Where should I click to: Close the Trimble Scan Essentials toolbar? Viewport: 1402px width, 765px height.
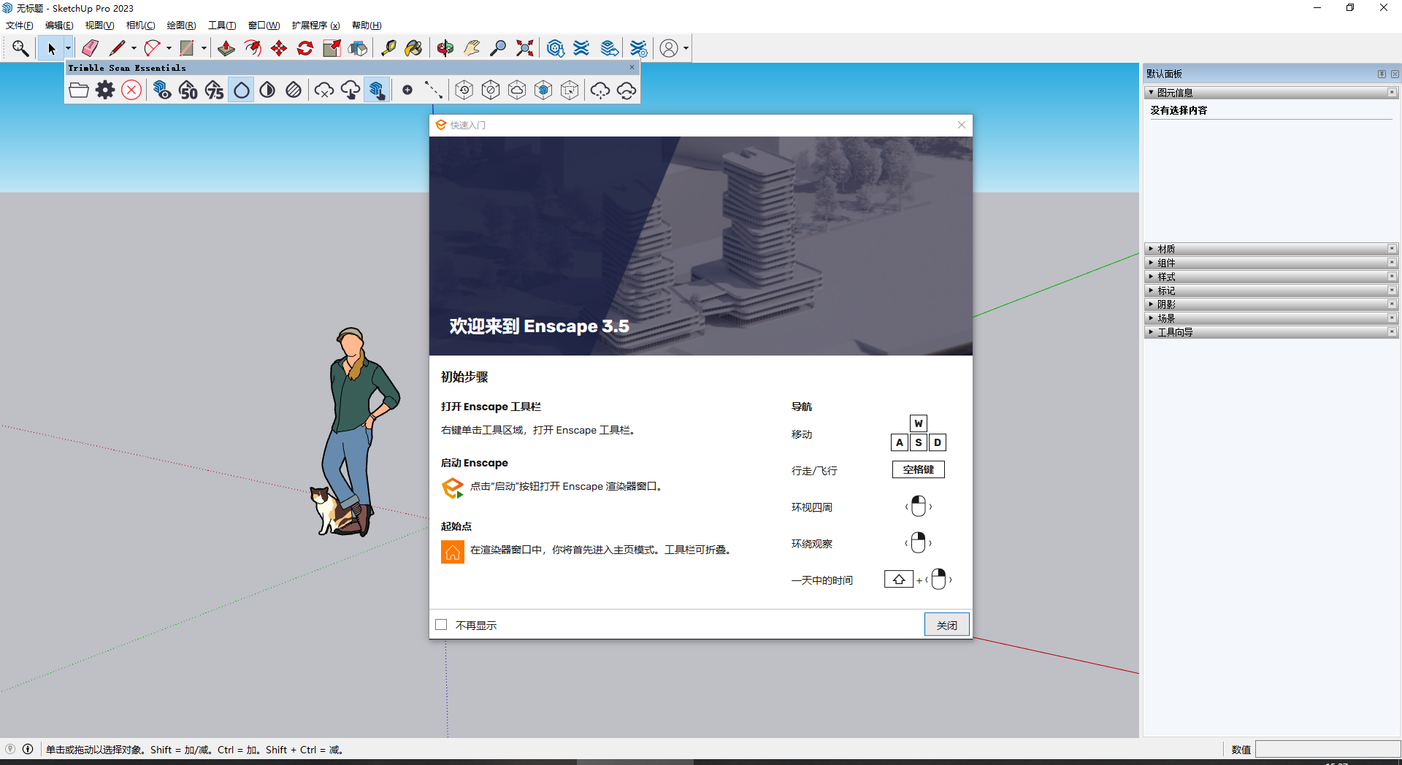coord(632,67)
